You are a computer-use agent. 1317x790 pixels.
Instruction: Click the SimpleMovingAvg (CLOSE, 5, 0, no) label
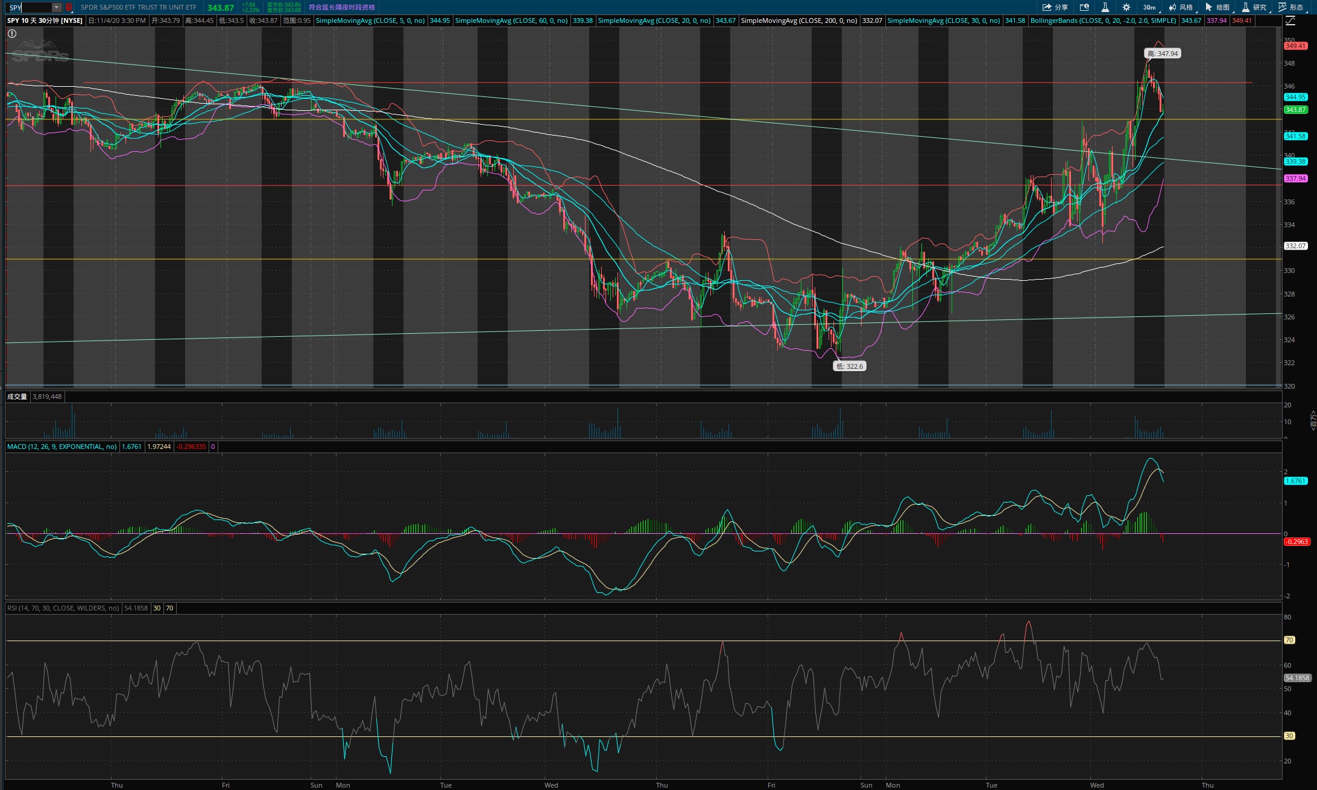click(370, 20)
